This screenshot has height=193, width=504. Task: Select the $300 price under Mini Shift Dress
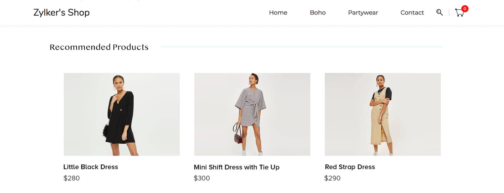(202, 178)
